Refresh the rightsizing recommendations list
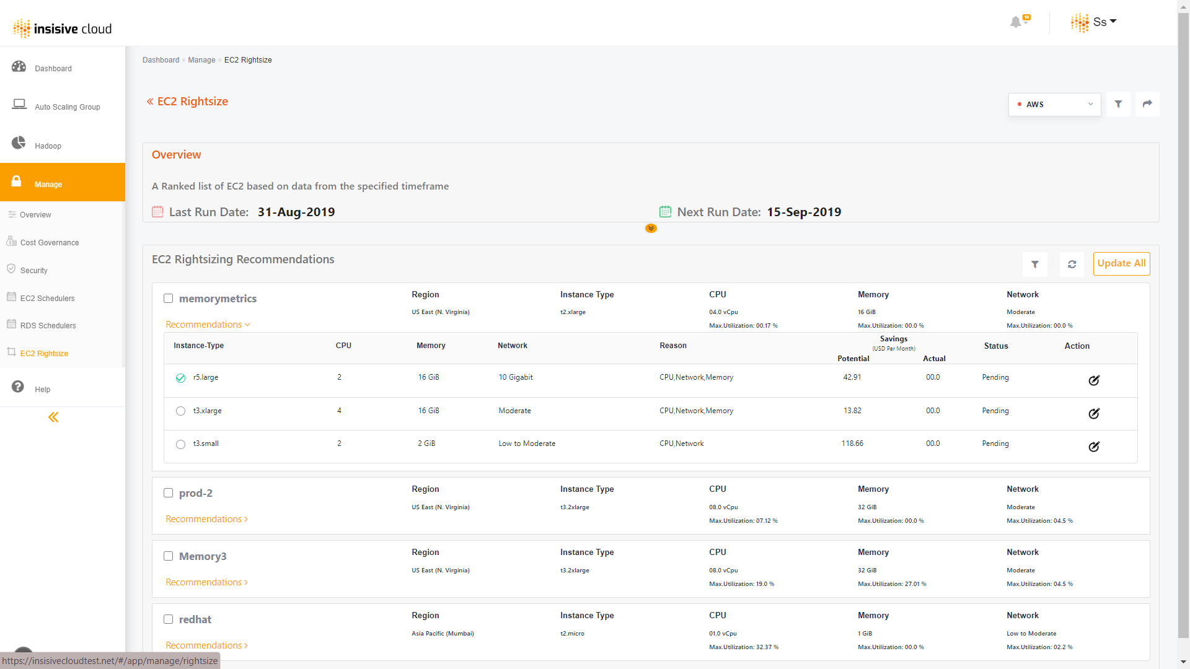The image size is (1190, 669). point(1072,265)
